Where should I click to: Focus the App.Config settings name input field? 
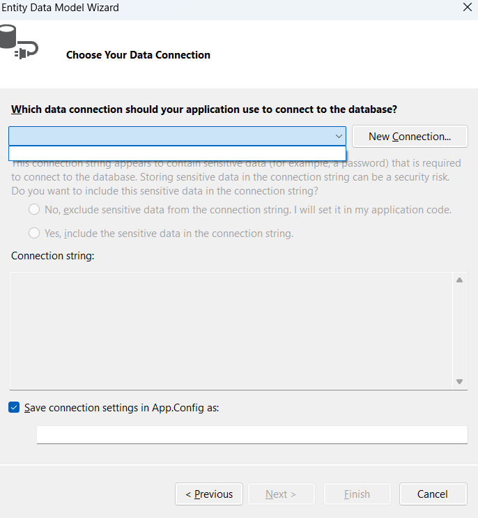coord(252,434)
